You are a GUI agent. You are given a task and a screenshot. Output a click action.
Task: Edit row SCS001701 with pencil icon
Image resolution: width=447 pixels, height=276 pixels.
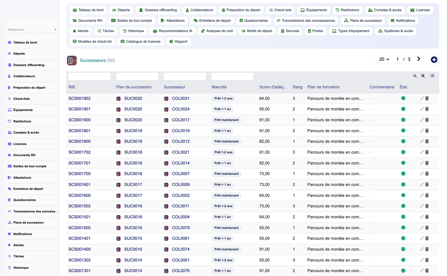(422, 163)
